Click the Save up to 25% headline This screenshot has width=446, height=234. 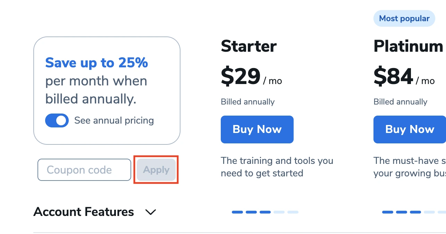(96, 63)
